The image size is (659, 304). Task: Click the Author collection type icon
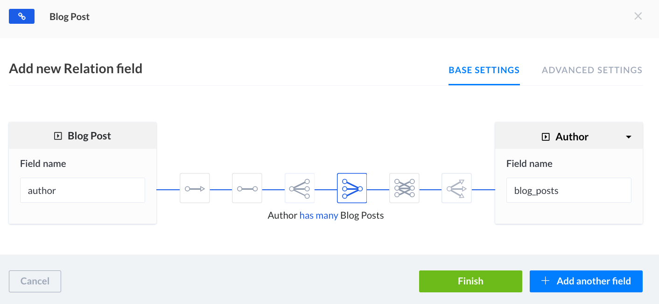pyautogui.click(x=545, y=137)
